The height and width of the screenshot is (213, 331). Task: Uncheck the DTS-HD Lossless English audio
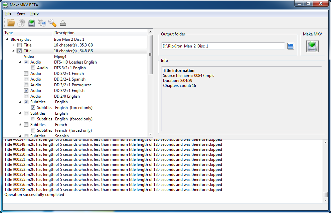click(26, 62)
